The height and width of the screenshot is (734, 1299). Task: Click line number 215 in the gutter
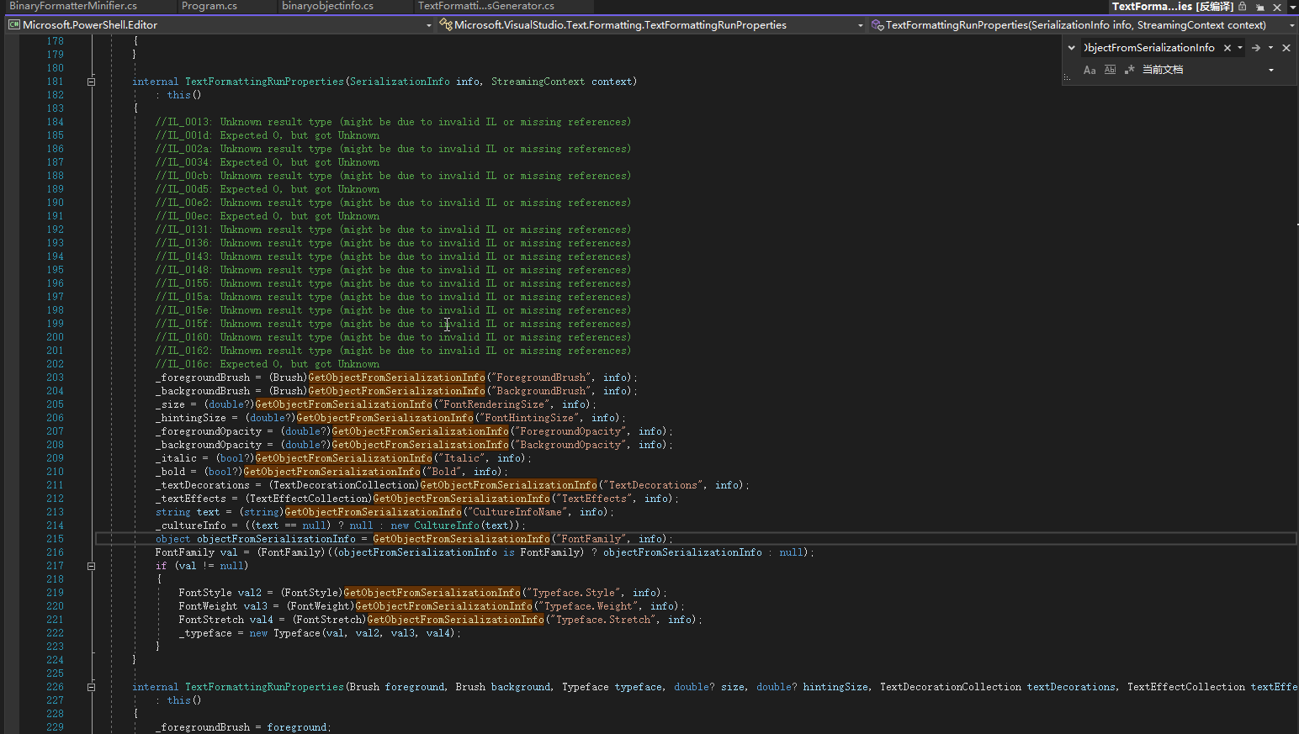point(55,539)
